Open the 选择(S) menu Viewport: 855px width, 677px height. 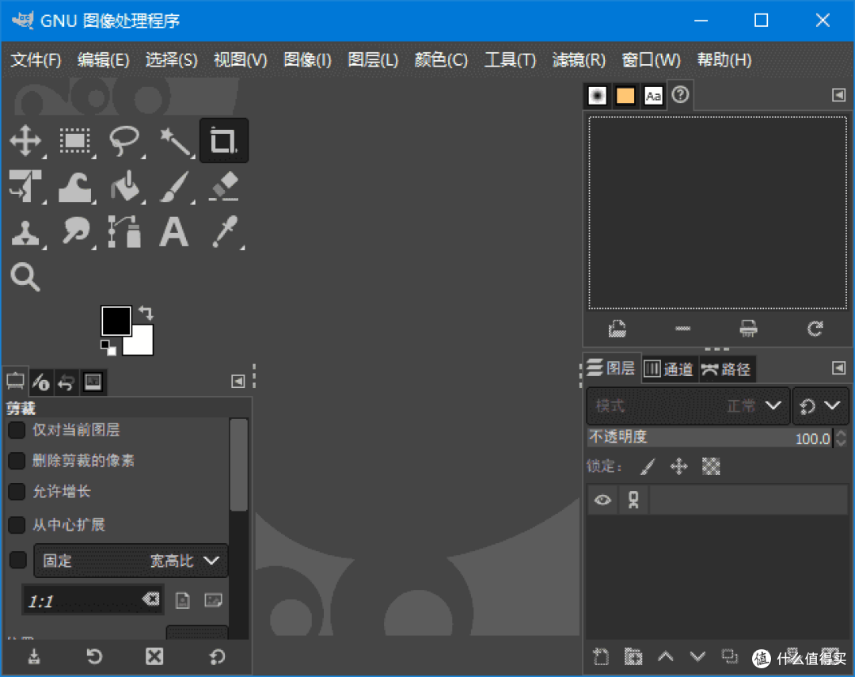point(171,59)
